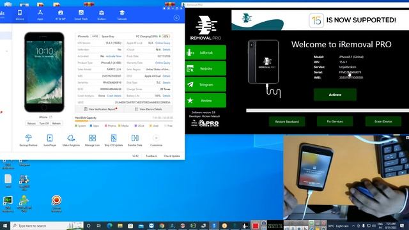Screen dimensions: 409x230
Task: Click the serial number text in iRemoval PRO
Action: click(x=350, y=72)
